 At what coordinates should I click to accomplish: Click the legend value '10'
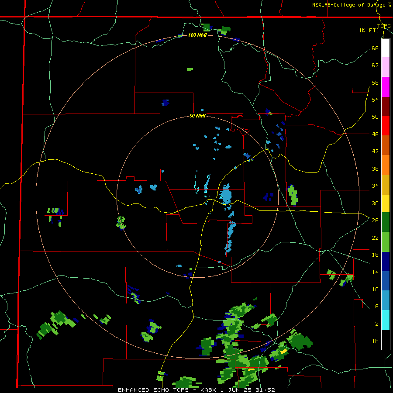click(375, 289)
